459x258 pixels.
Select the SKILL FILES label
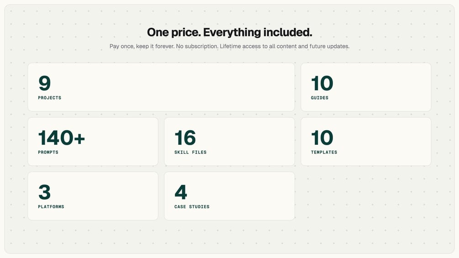[x=190, y=152]
